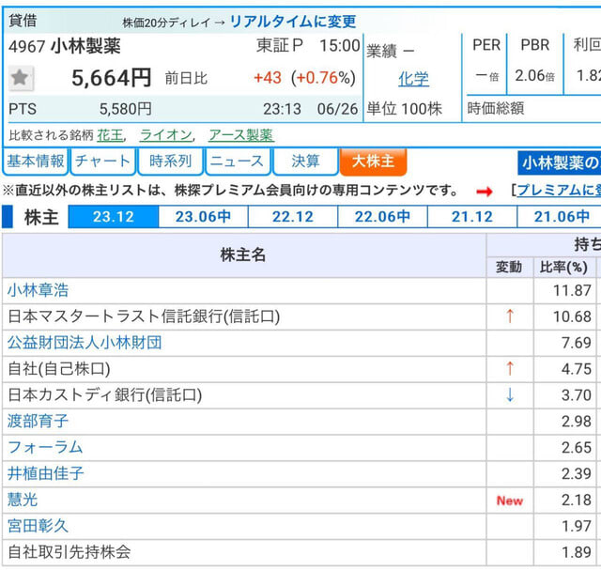This screenshot has height=570, width=601.
Task: Open shareholder 井植由佳子
Action: click(x=46, y=473)
